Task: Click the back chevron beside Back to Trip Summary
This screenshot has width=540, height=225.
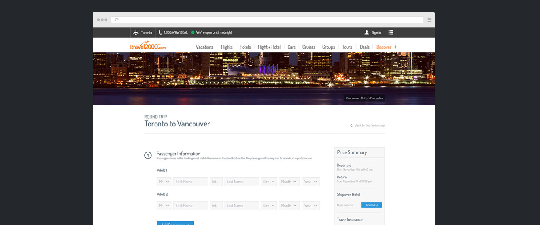Action: pyautogui.click(x=351, y=125)
